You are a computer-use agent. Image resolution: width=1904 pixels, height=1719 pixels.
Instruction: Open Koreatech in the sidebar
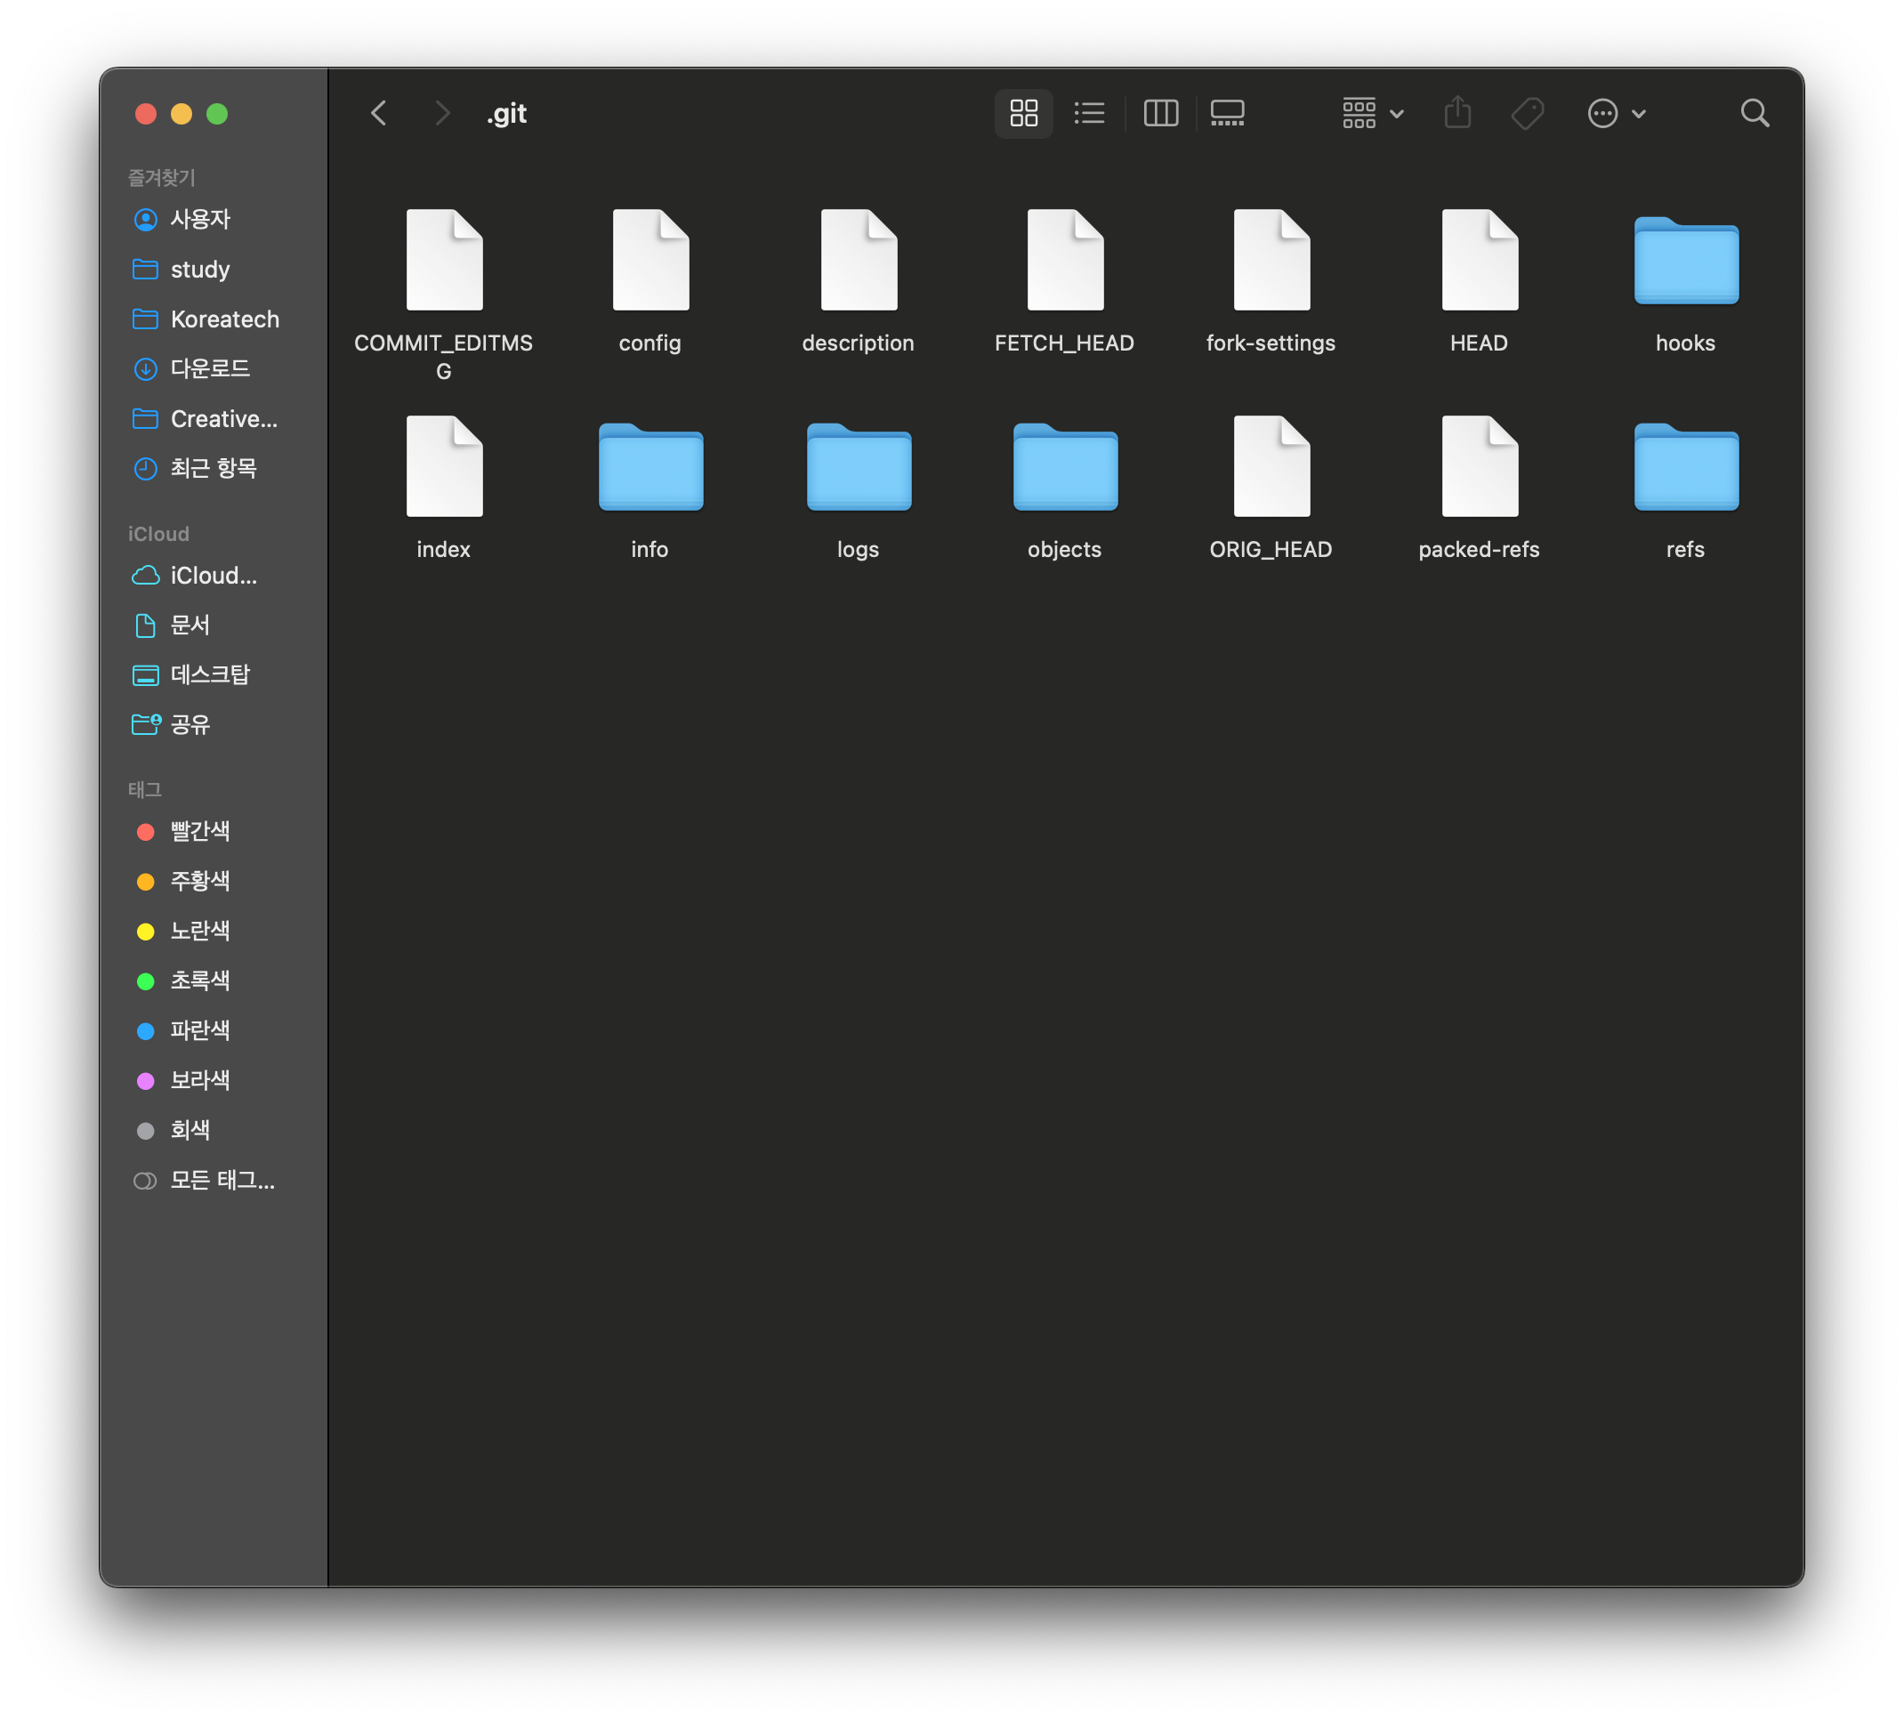(224, 319)
